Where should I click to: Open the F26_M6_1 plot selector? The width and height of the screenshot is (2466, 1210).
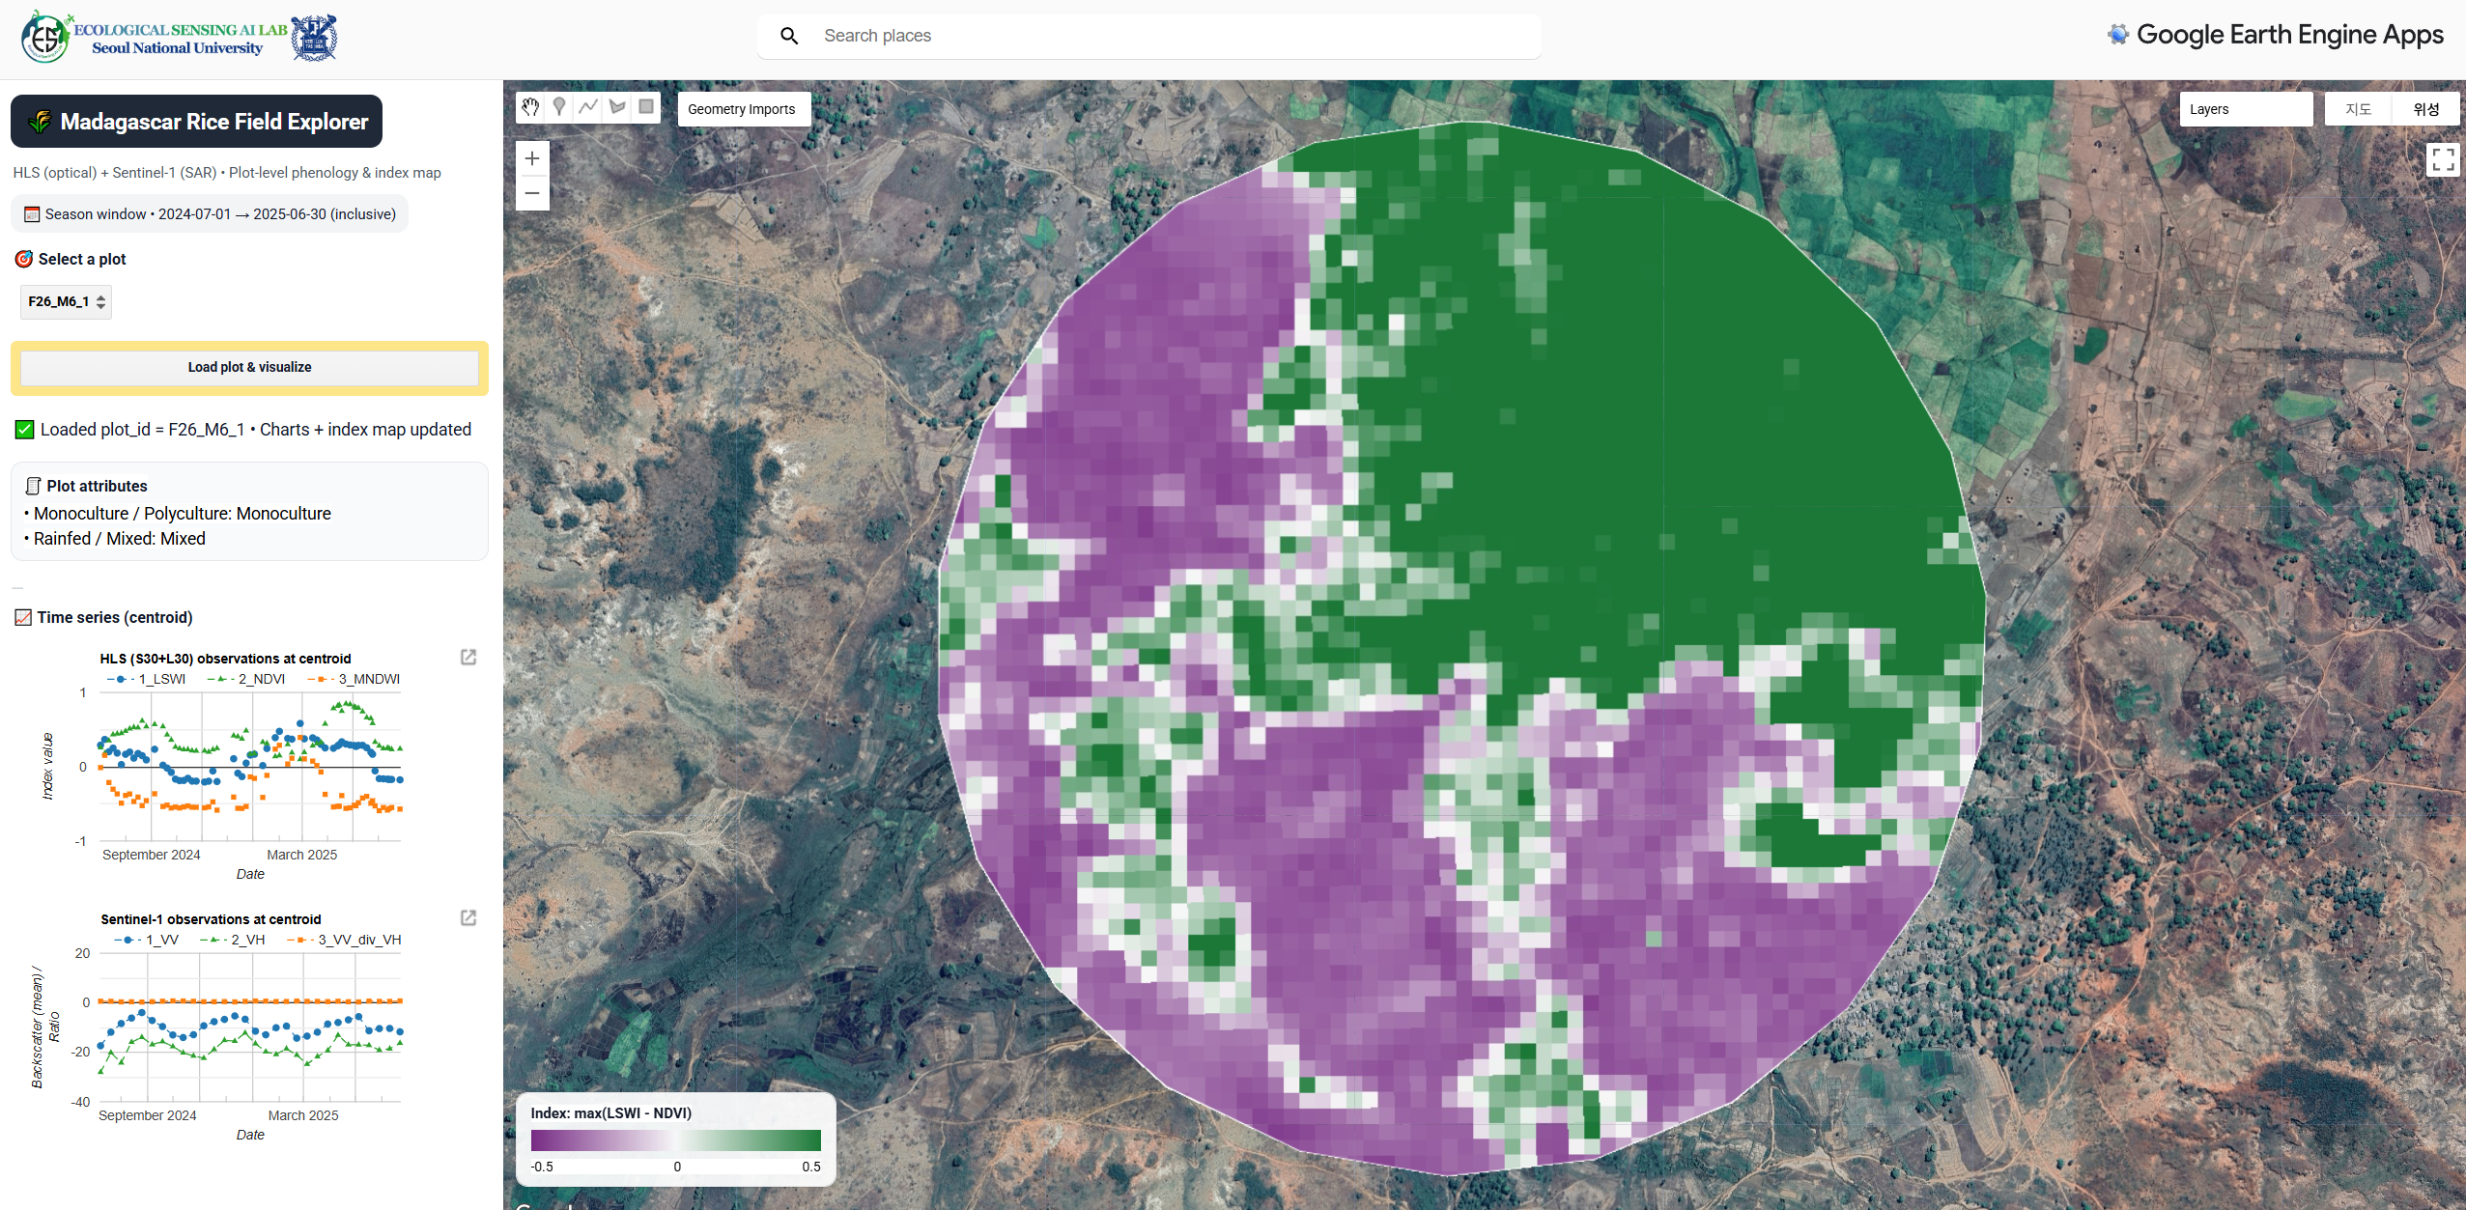pos(66,301)
